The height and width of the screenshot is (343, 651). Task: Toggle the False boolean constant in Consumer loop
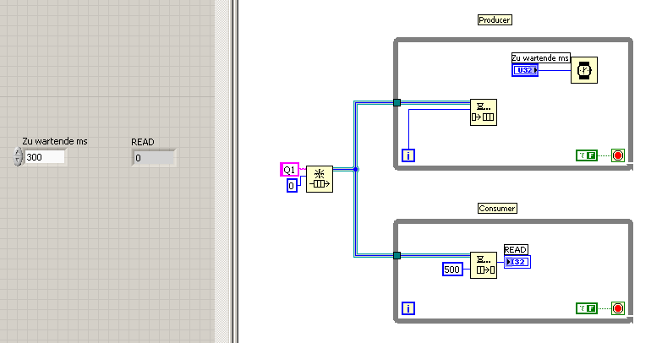coord(587,308)
